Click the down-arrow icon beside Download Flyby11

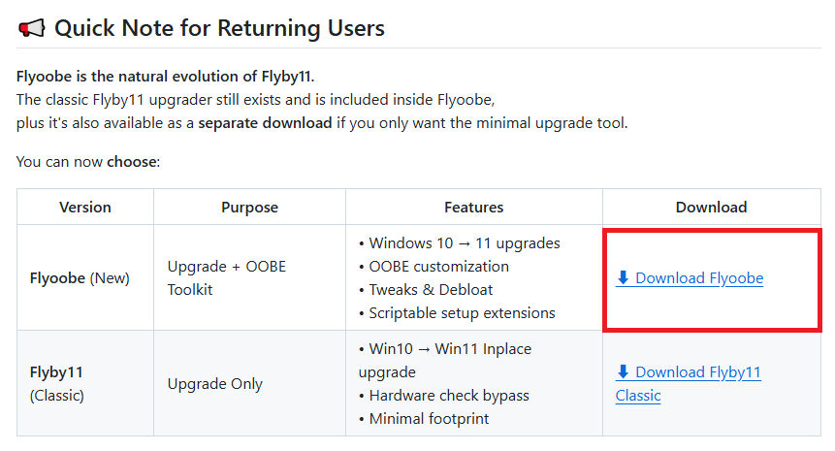623,372
